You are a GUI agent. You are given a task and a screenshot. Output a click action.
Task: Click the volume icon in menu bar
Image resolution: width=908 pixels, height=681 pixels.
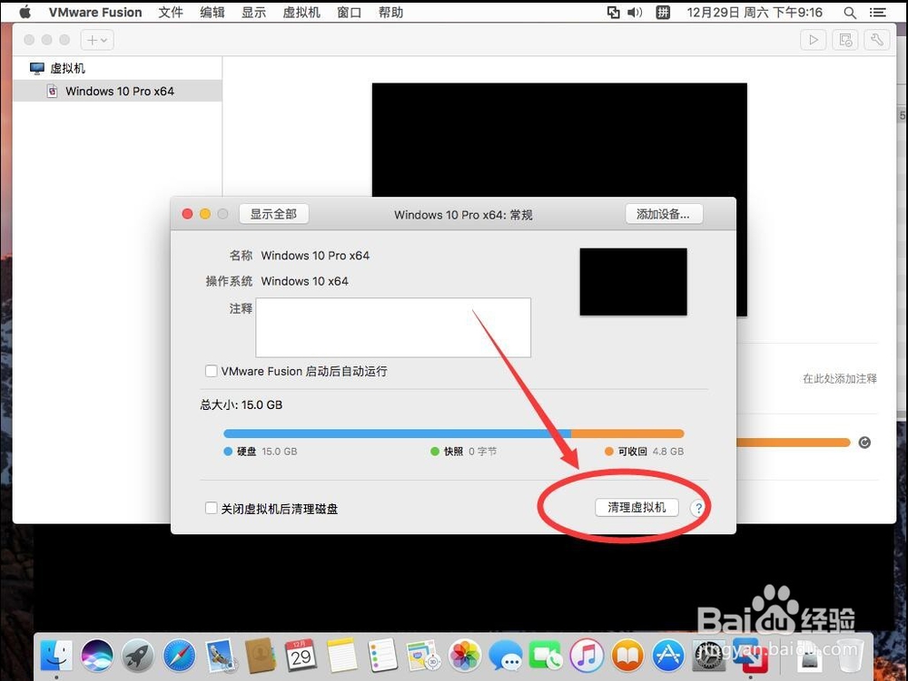tap(635, 12)
